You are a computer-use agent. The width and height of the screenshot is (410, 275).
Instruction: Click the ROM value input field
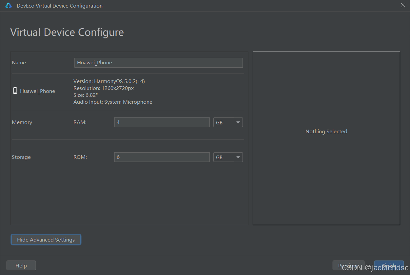pyautogui.click(x=162, y=157)
